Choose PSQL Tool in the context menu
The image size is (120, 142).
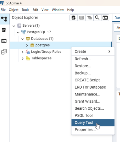(93, 116)
